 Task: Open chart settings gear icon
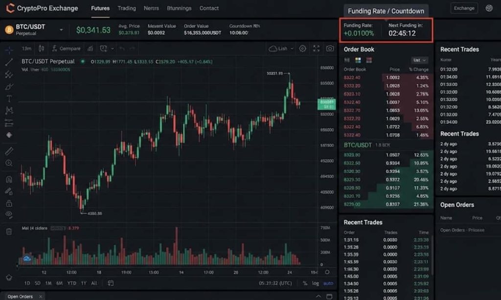pyautogui.click(x=302, y=48)
